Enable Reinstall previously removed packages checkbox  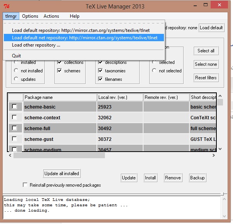pyautogui.click(x=25, y=185)
